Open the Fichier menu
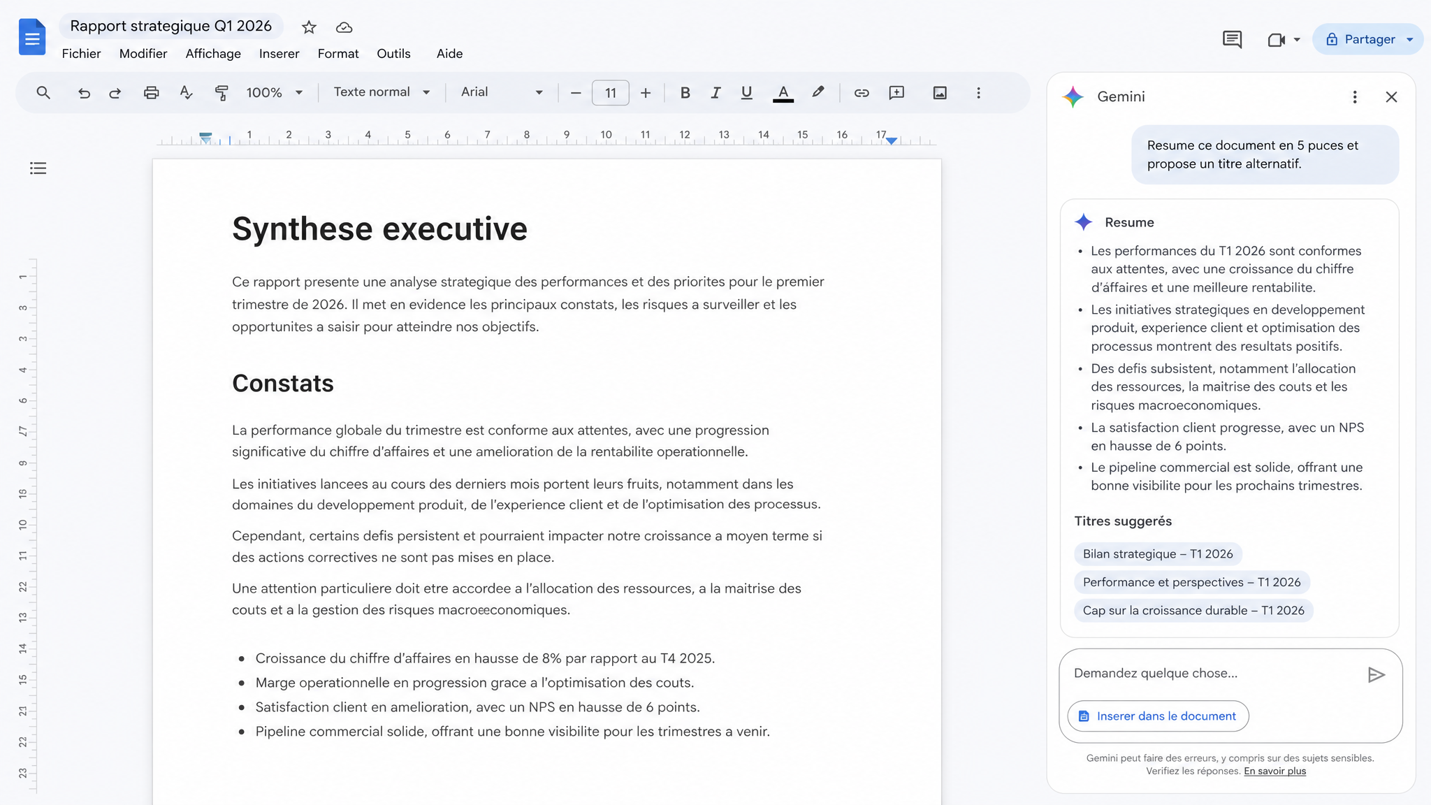The width and height of the screenshot is (1431, 805). click(81, 54)
